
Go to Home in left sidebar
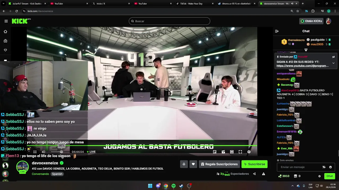point(5,32)
